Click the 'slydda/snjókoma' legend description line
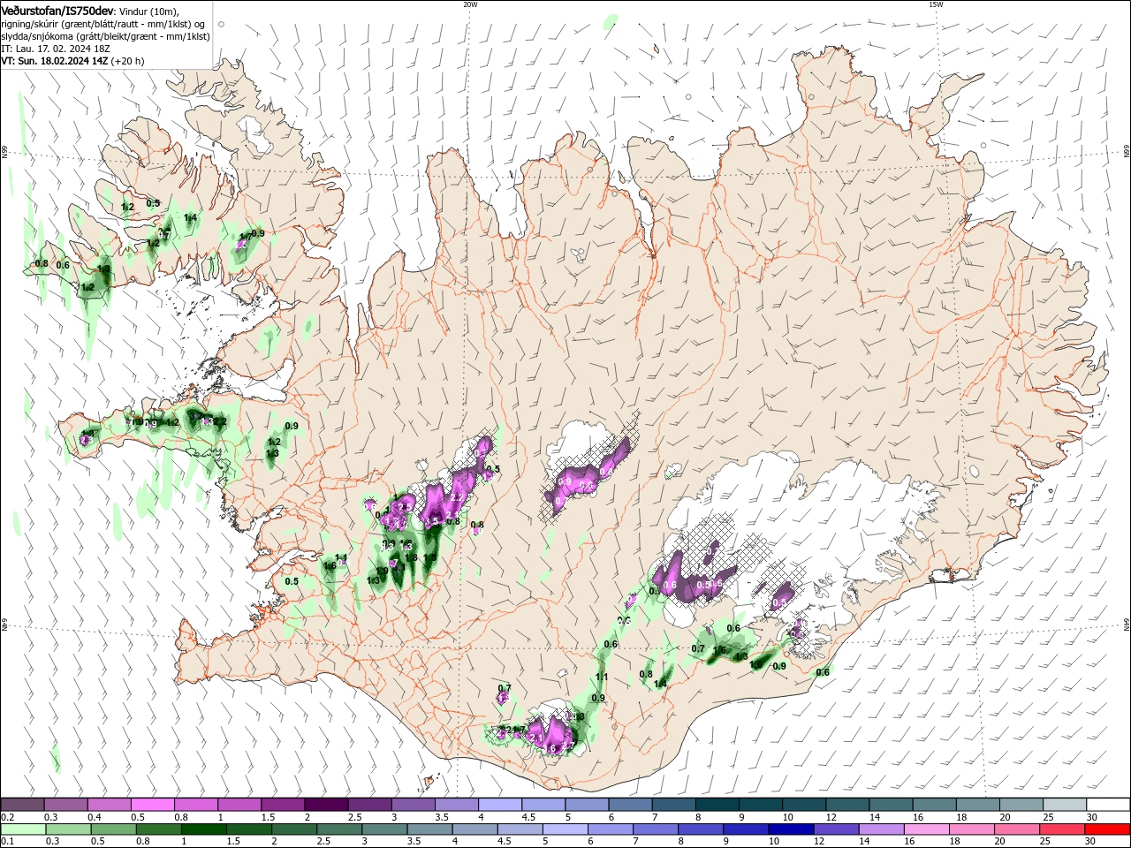 coord(103,36)
